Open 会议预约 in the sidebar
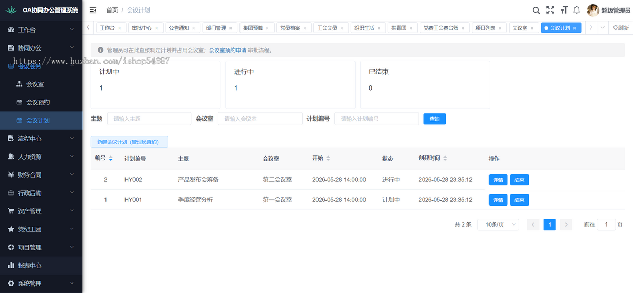 (41, 102)
